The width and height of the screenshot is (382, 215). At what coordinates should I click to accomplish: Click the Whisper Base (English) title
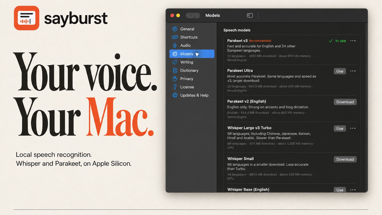[248, 190]
